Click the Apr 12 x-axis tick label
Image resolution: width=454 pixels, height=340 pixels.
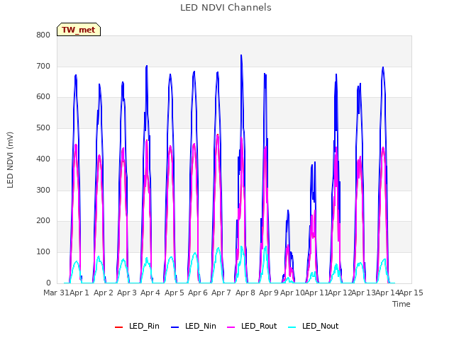(x=340, y=293)
